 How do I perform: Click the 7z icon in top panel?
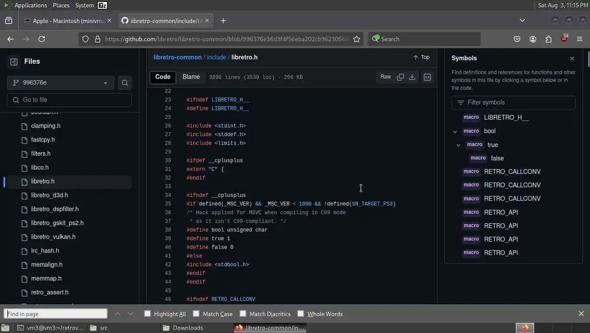point(102,5)
